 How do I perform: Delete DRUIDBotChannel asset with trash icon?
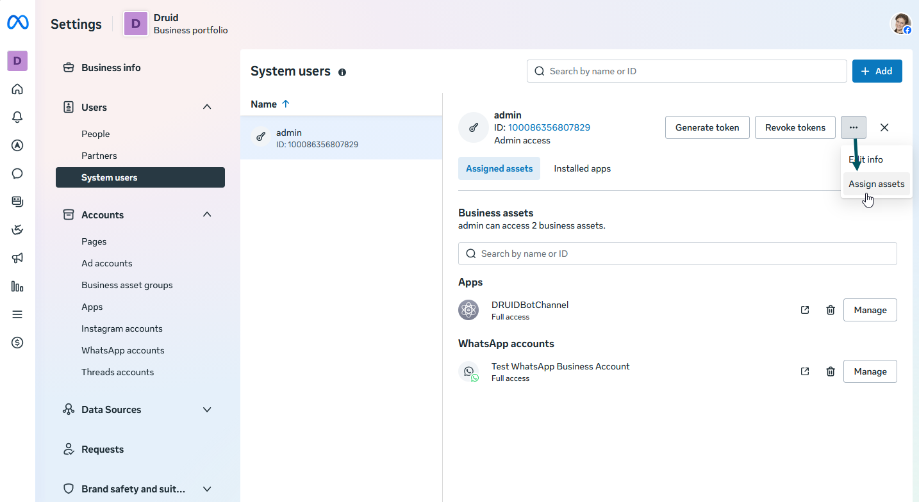click(x=831, y=310)
